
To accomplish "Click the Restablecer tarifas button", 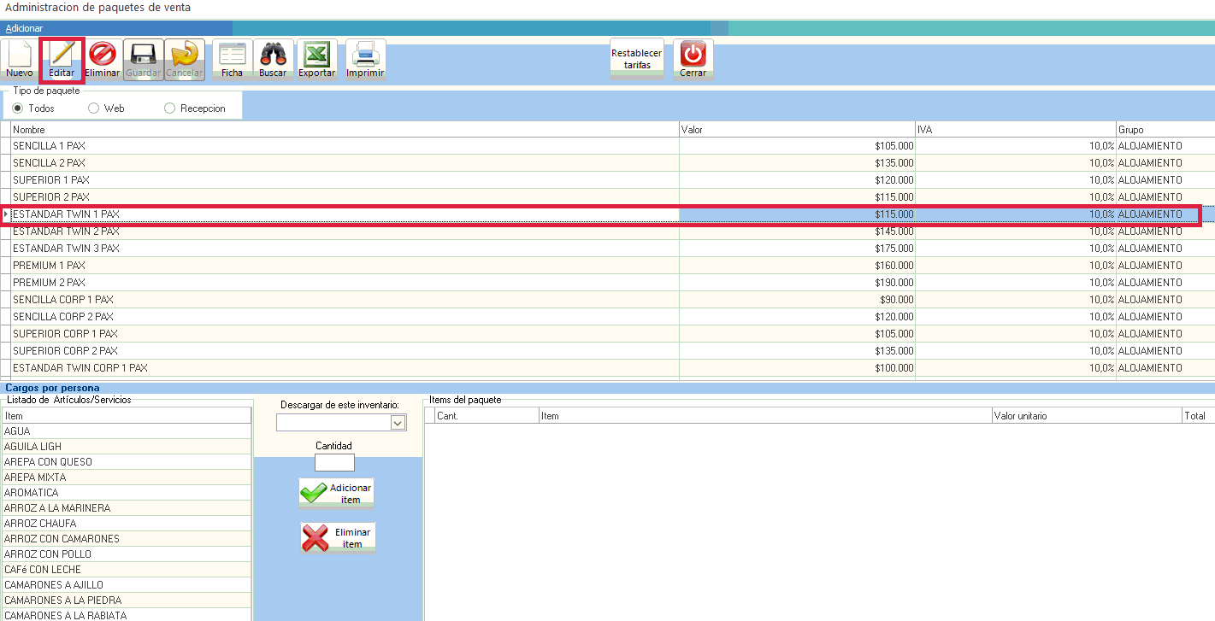I will coord(636,59).
